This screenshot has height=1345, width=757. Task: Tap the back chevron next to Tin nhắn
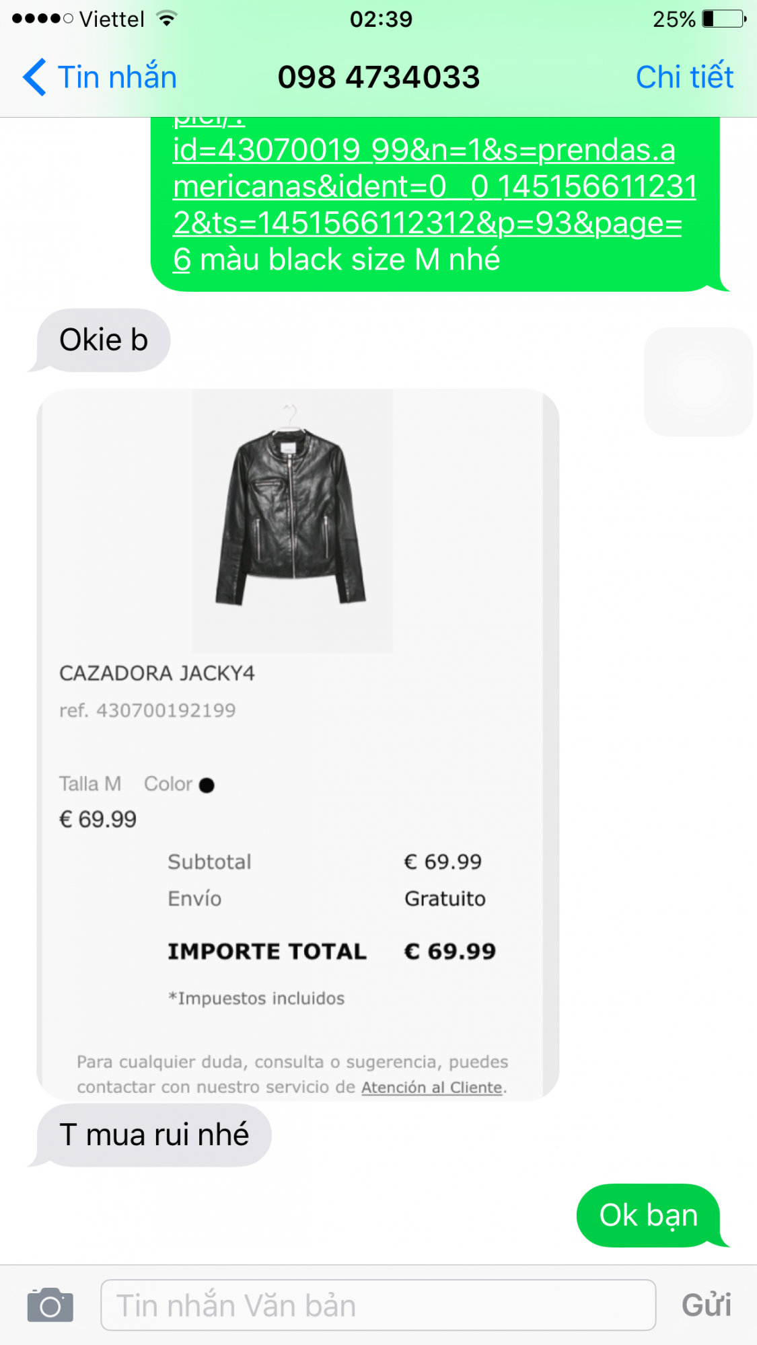click(34, 77)
